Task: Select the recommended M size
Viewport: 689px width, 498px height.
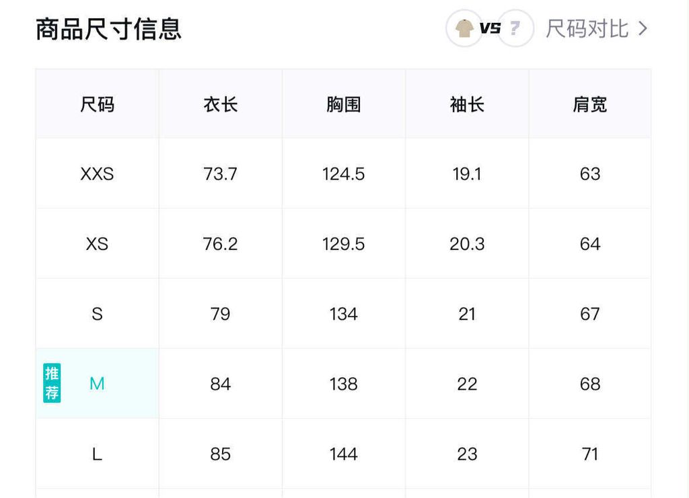Action: tap(97, 384)
